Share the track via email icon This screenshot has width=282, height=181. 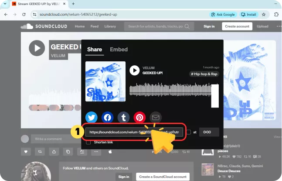(x=156, y=117)
